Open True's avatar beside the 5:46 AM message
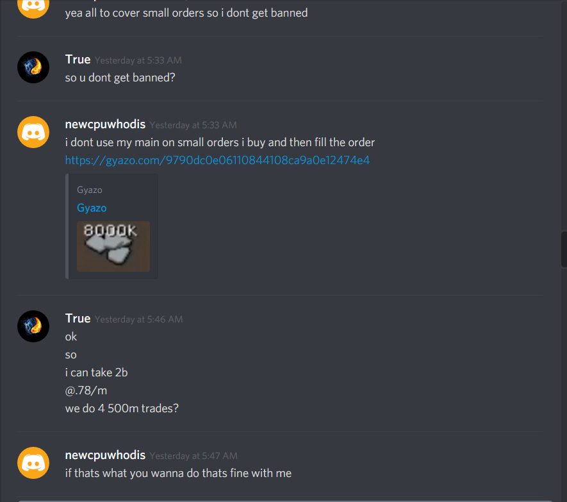567x502 pixels. (33, 326)
